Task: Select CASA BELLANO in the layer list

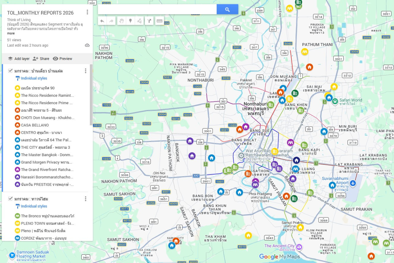Action: tap(35, 125)
